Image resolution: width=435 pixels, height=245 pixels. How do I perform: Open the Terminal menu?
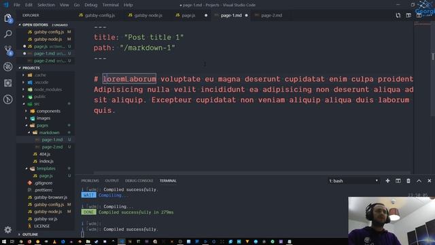[x=110, y=5]
